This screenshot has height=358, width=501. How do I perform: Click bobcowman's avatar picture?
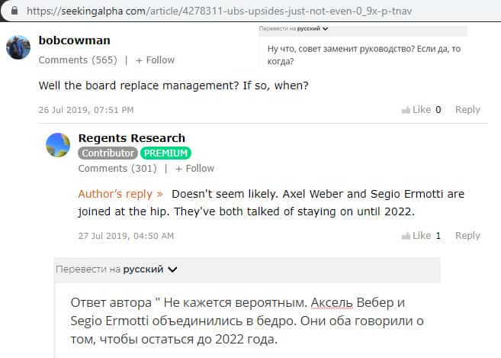(18, 47)
